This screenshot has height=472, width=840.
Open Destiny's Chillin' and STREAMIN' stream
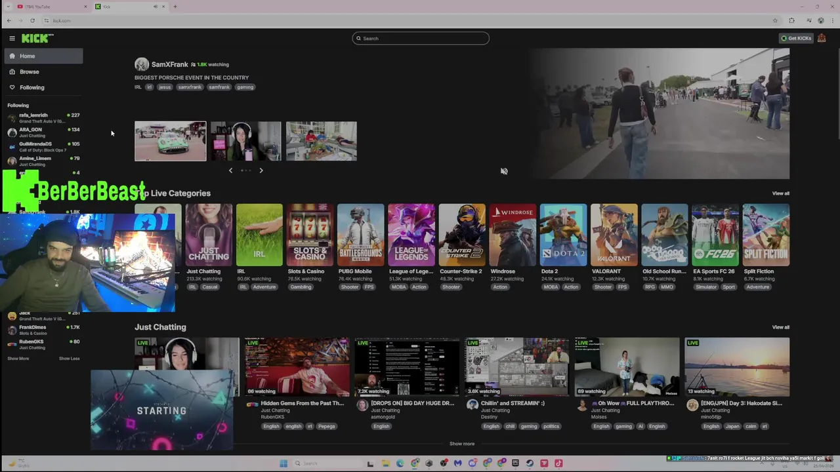[x=517, y=367]
